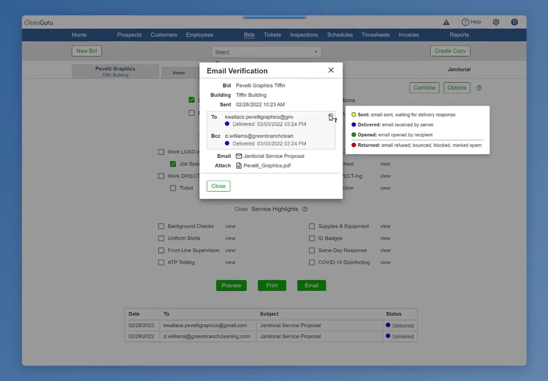Click the alert triangle icon in header
548x381 pixels.
coord(446,22)
